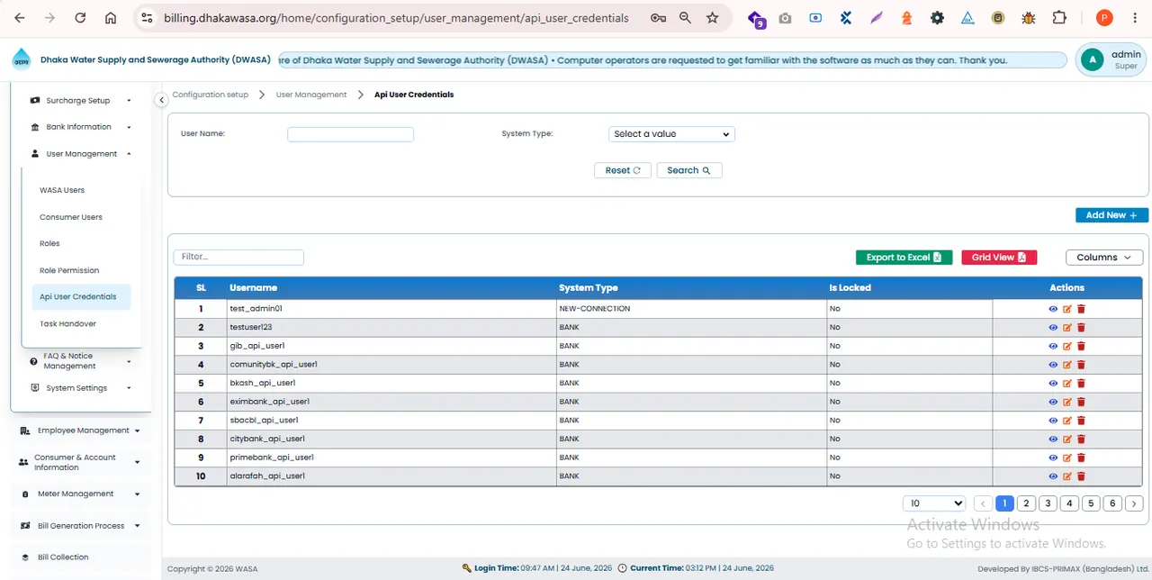The image size is (1152, 580).
Task: Collapse the sidebar with the chevron button
Action: click(161, 100)
